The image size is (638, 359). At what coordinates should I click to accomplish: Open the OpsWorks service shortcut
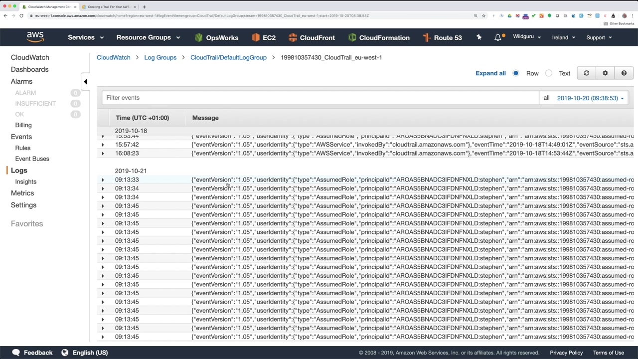[216, 37]
